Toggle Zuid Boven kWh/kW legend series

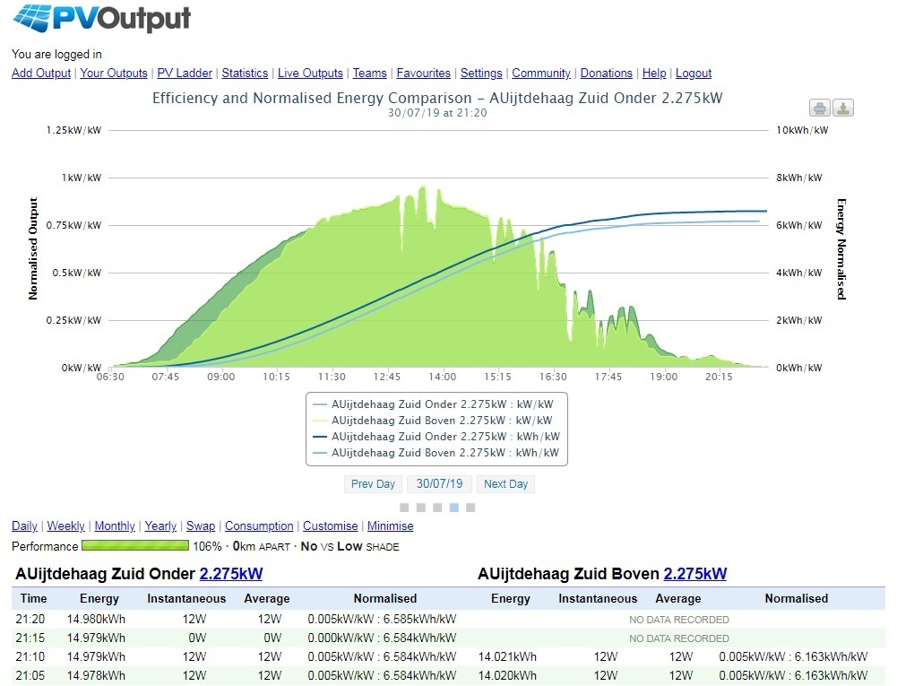[x=436, y=453]
